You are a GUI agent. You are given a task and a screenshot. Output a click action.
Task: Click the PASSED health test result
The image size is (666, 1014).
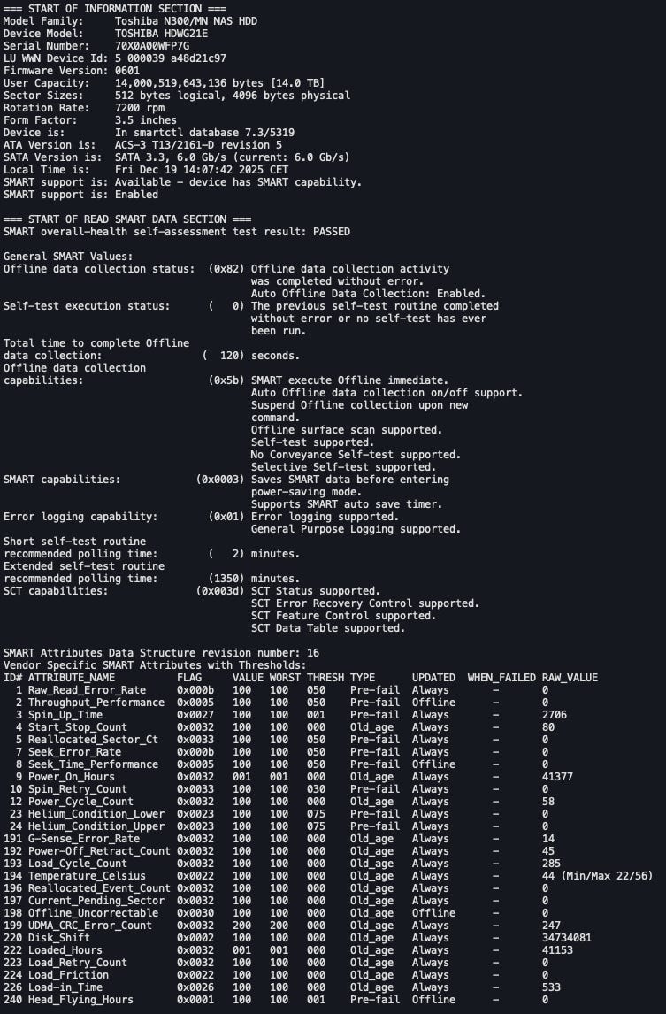(328, 232)
